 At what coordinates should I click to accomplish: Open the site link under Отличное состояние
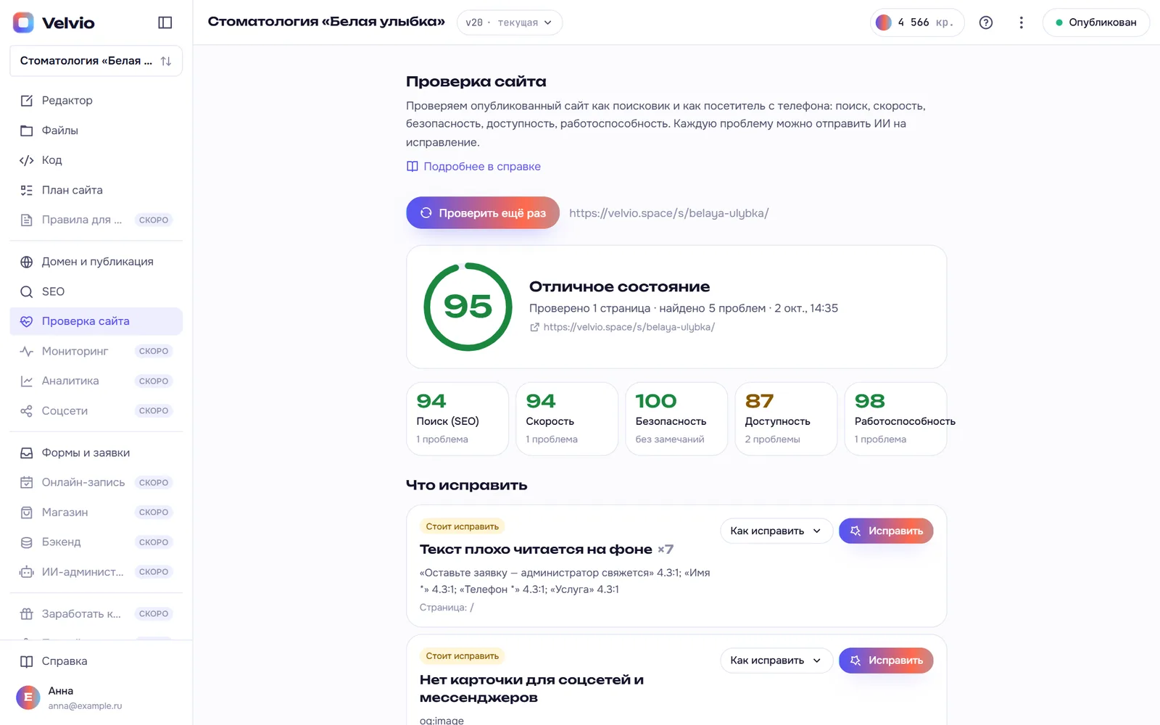click(622, 327)
